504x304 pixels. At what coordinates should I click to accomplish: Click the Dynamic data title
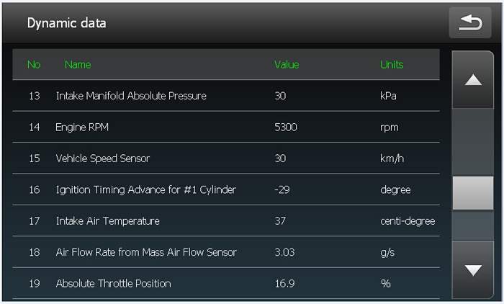[66, 23]
